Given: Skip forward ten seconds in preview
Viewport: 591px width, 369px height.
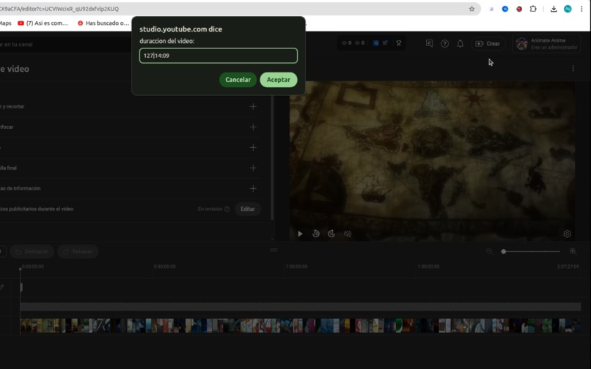Looking at the screenshot, I should coord(331,234).
